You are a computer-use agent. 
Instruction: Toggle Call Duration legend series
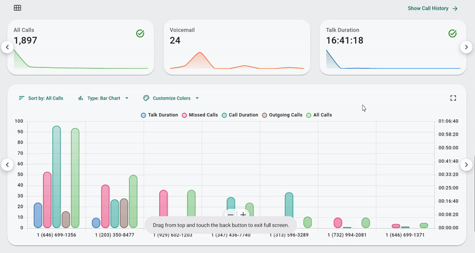pos(240,115)
